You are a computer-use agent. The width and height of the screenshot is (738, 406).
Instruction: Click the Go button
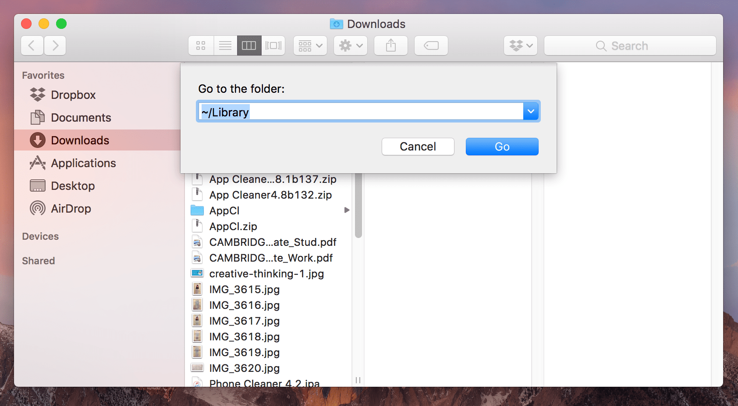coord(502,146)
